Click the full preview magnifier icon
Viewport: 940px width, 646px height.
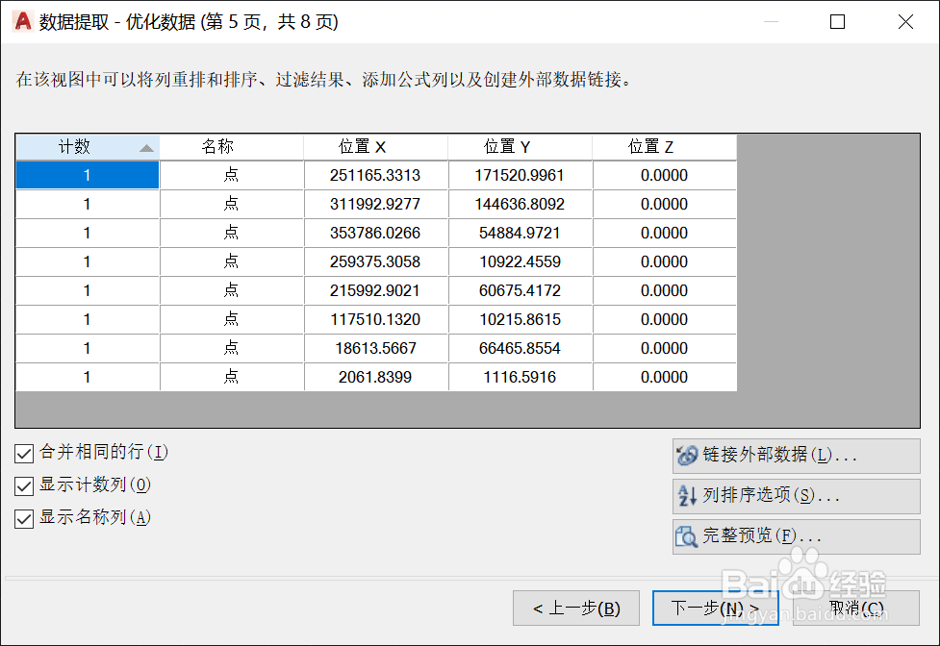click(686, 535)
